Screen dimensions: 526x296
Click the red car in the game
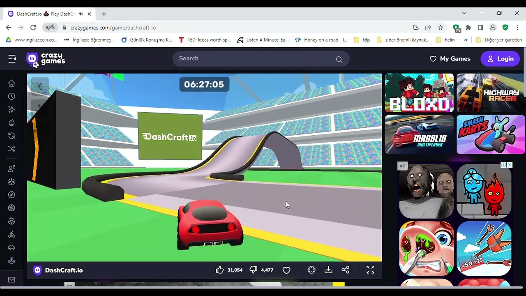tap(210, 225)
